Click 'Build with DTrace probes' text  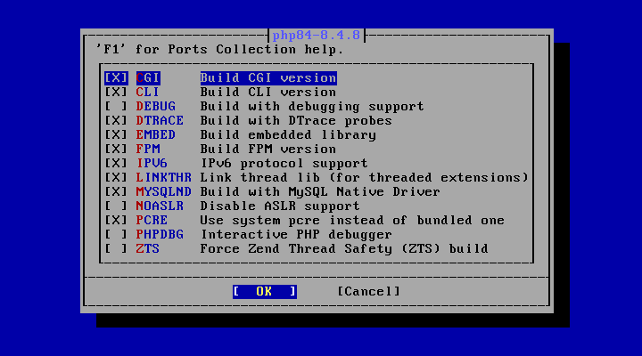(296, 120)
